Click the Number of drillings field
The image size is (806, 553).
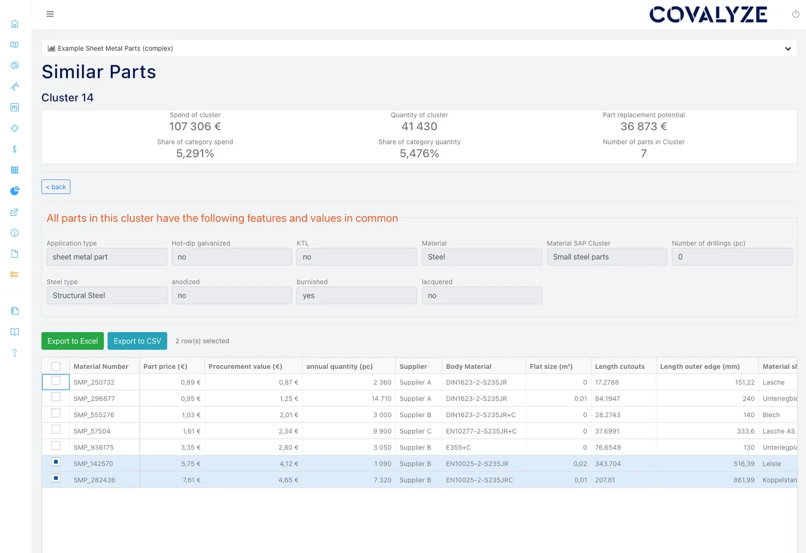[732, 257]
